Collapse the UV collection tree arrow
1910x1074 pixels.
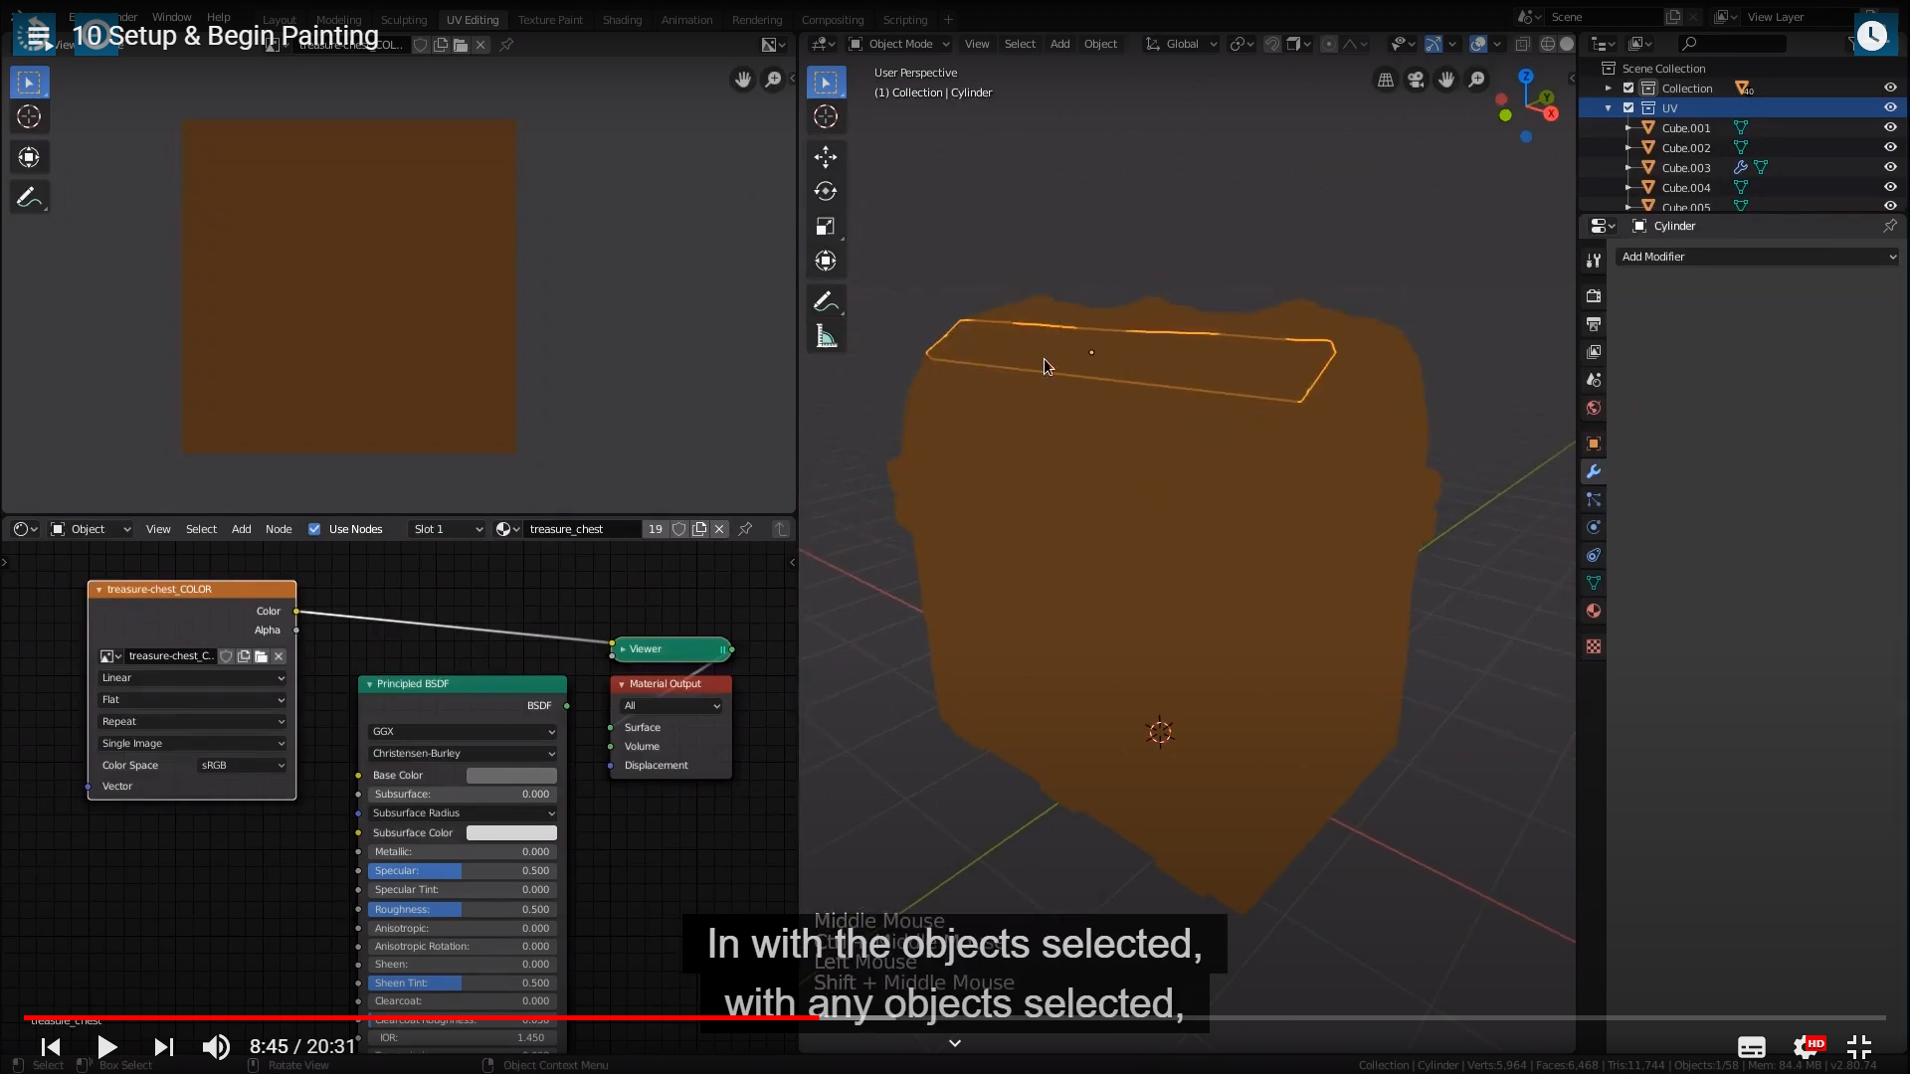(x=1609, y=107)
